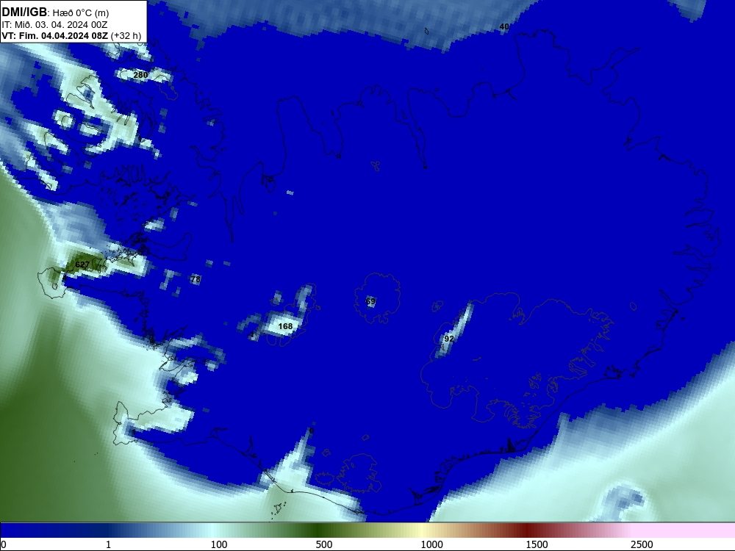Click the color scale label "500"
The image size is (735, 551).
click(x=324, y=544)
